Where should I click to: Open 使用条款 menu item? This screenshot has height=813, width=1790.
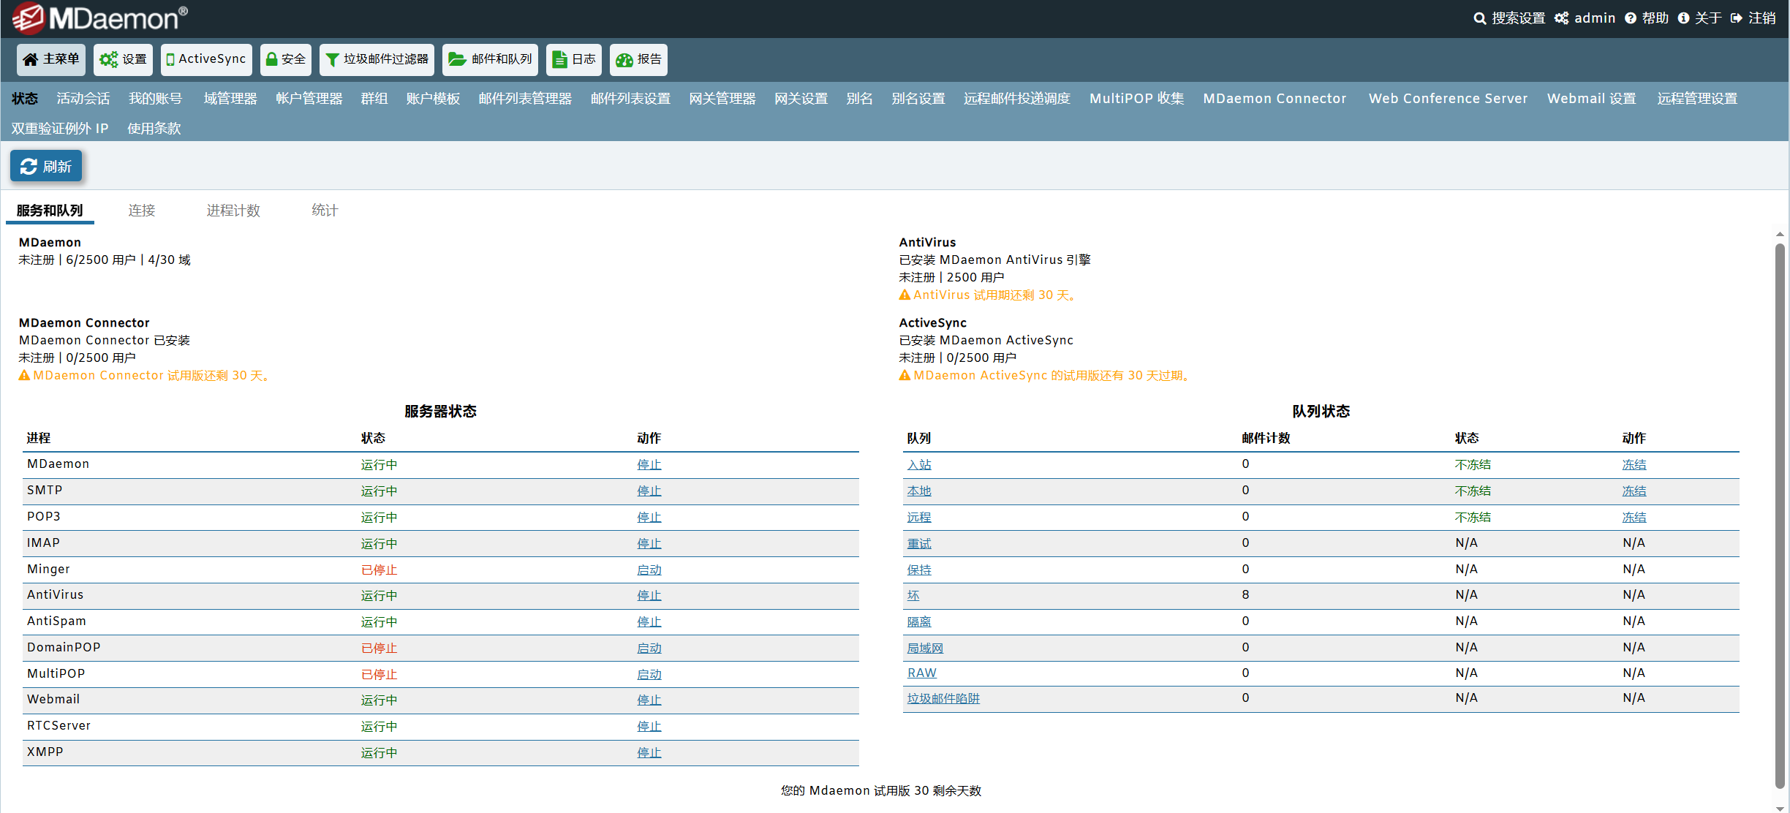click(154, 129)
